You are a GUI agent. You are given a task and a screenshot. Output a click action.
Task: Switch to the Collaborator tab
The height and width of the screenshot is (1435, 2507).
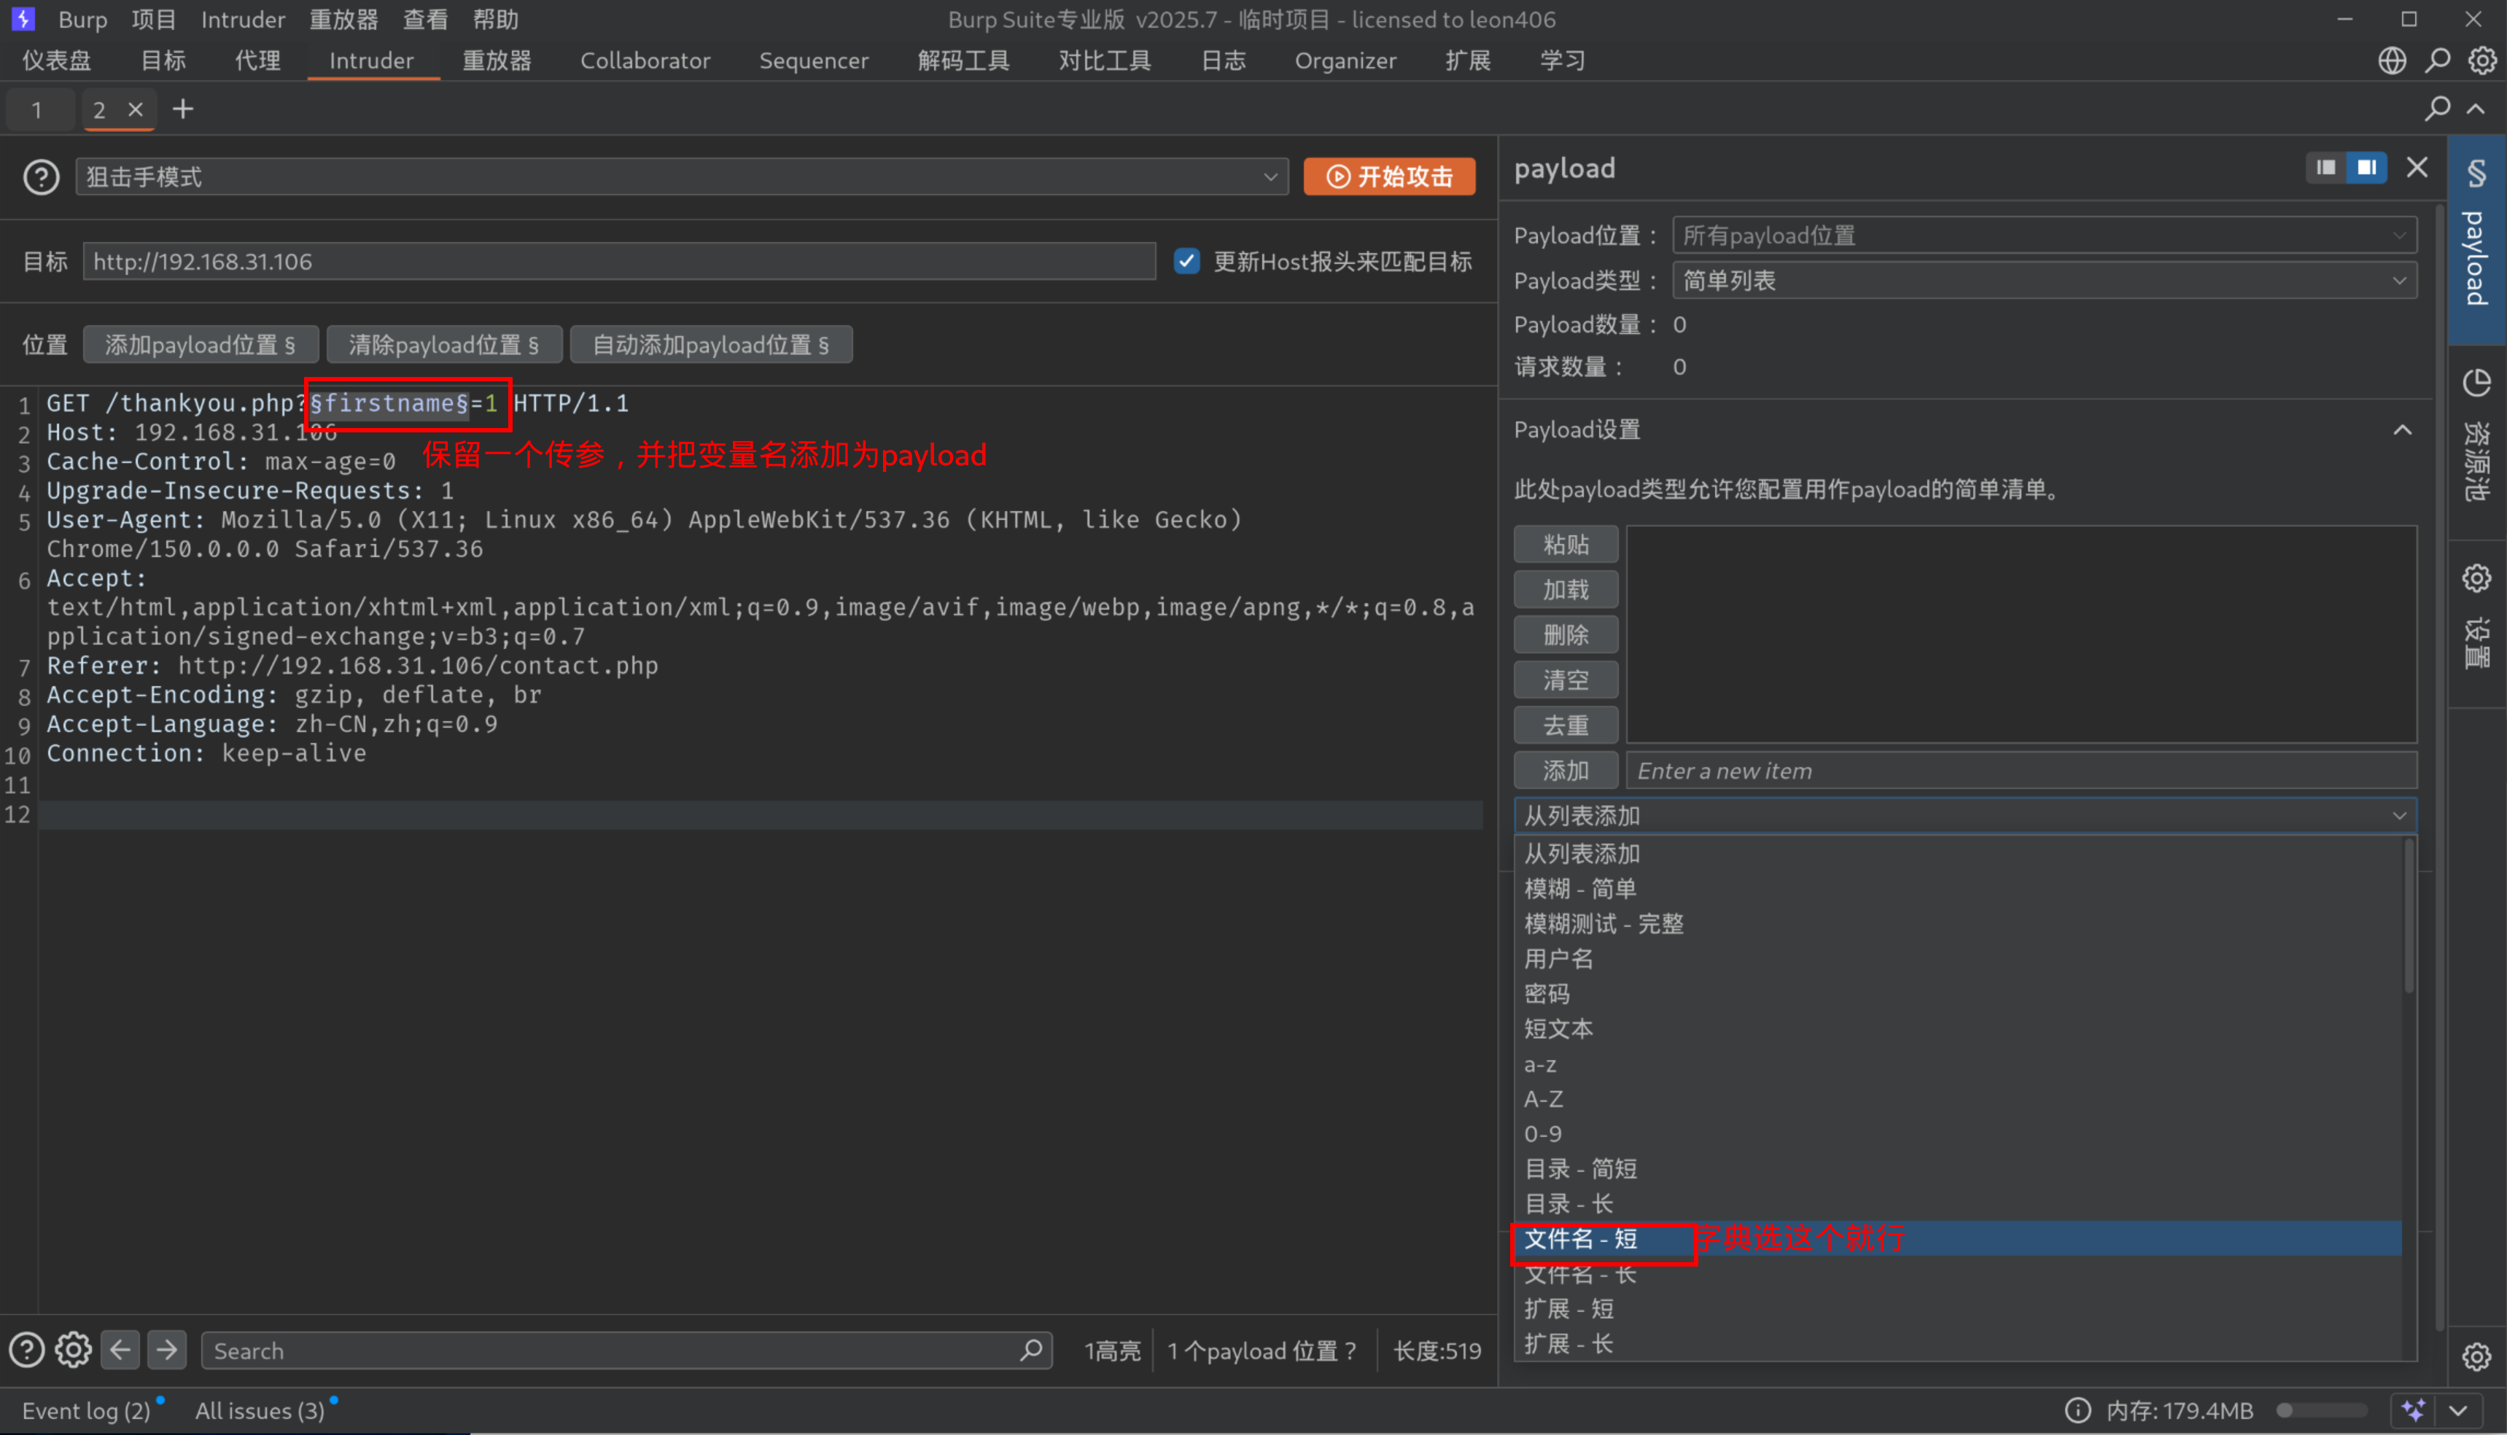click(645, 60)
